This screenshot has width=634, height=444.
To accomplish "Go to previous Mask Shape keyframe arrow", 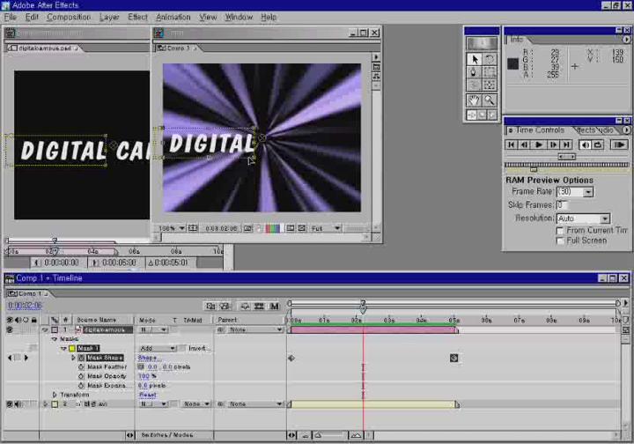I will tap(10, 358).
